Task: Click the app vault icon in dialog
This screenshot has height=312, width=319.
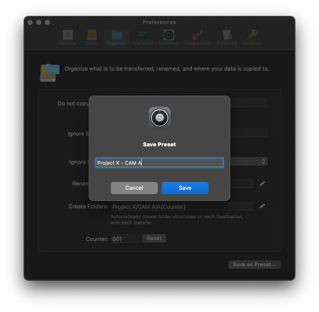Action: tap(159, 118)
